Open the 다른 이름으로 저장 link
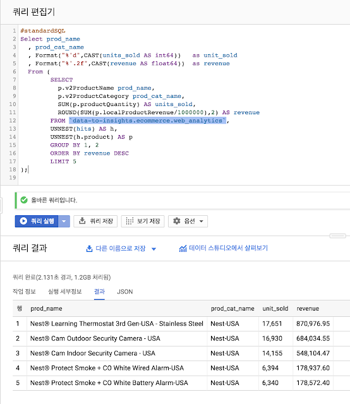 click(x=121, y=248)
